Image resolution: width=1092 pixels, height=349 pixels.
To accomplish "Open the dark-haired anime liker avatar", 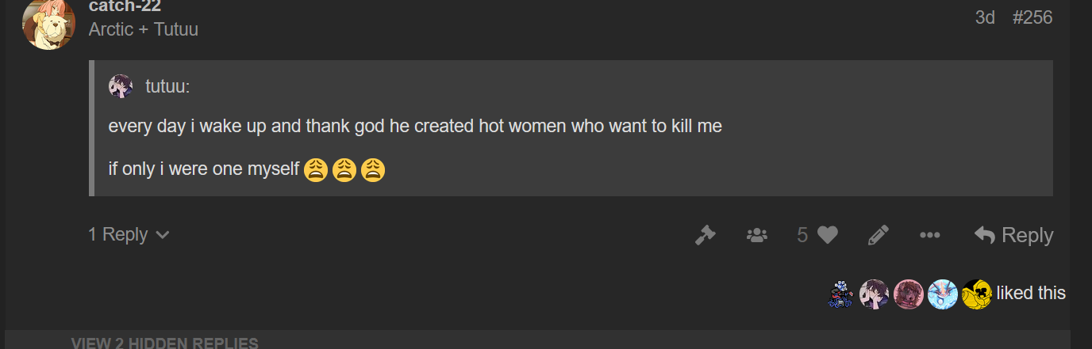I will point(874,294).
